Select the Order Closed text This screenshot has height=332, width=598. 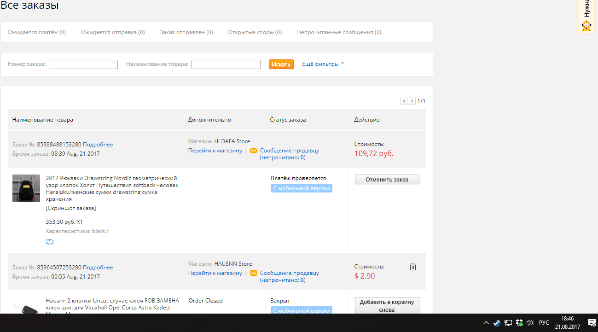pyautogui.click(x=206, y=301)
